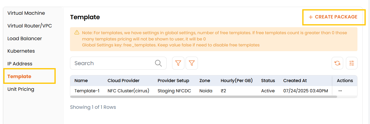Image resolution: width=370 pixels, height=124 pixels.
Task: Open Virtual Machine pricing section
Action: click(26, 13)
